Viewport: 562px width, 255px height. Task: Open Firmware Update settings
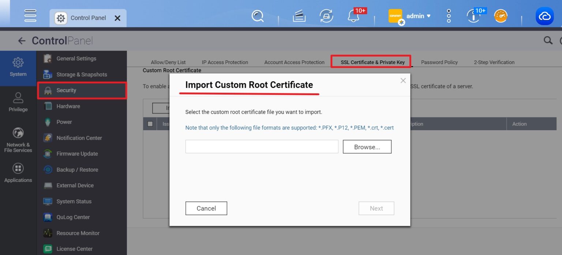(77, 154)
